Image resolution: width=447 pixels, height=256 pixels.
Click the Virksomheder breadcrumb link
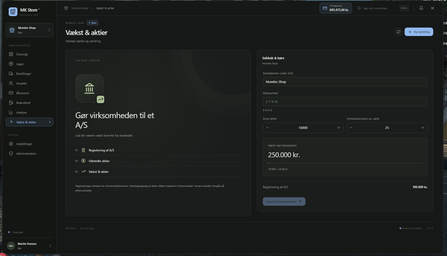[80, 8]
